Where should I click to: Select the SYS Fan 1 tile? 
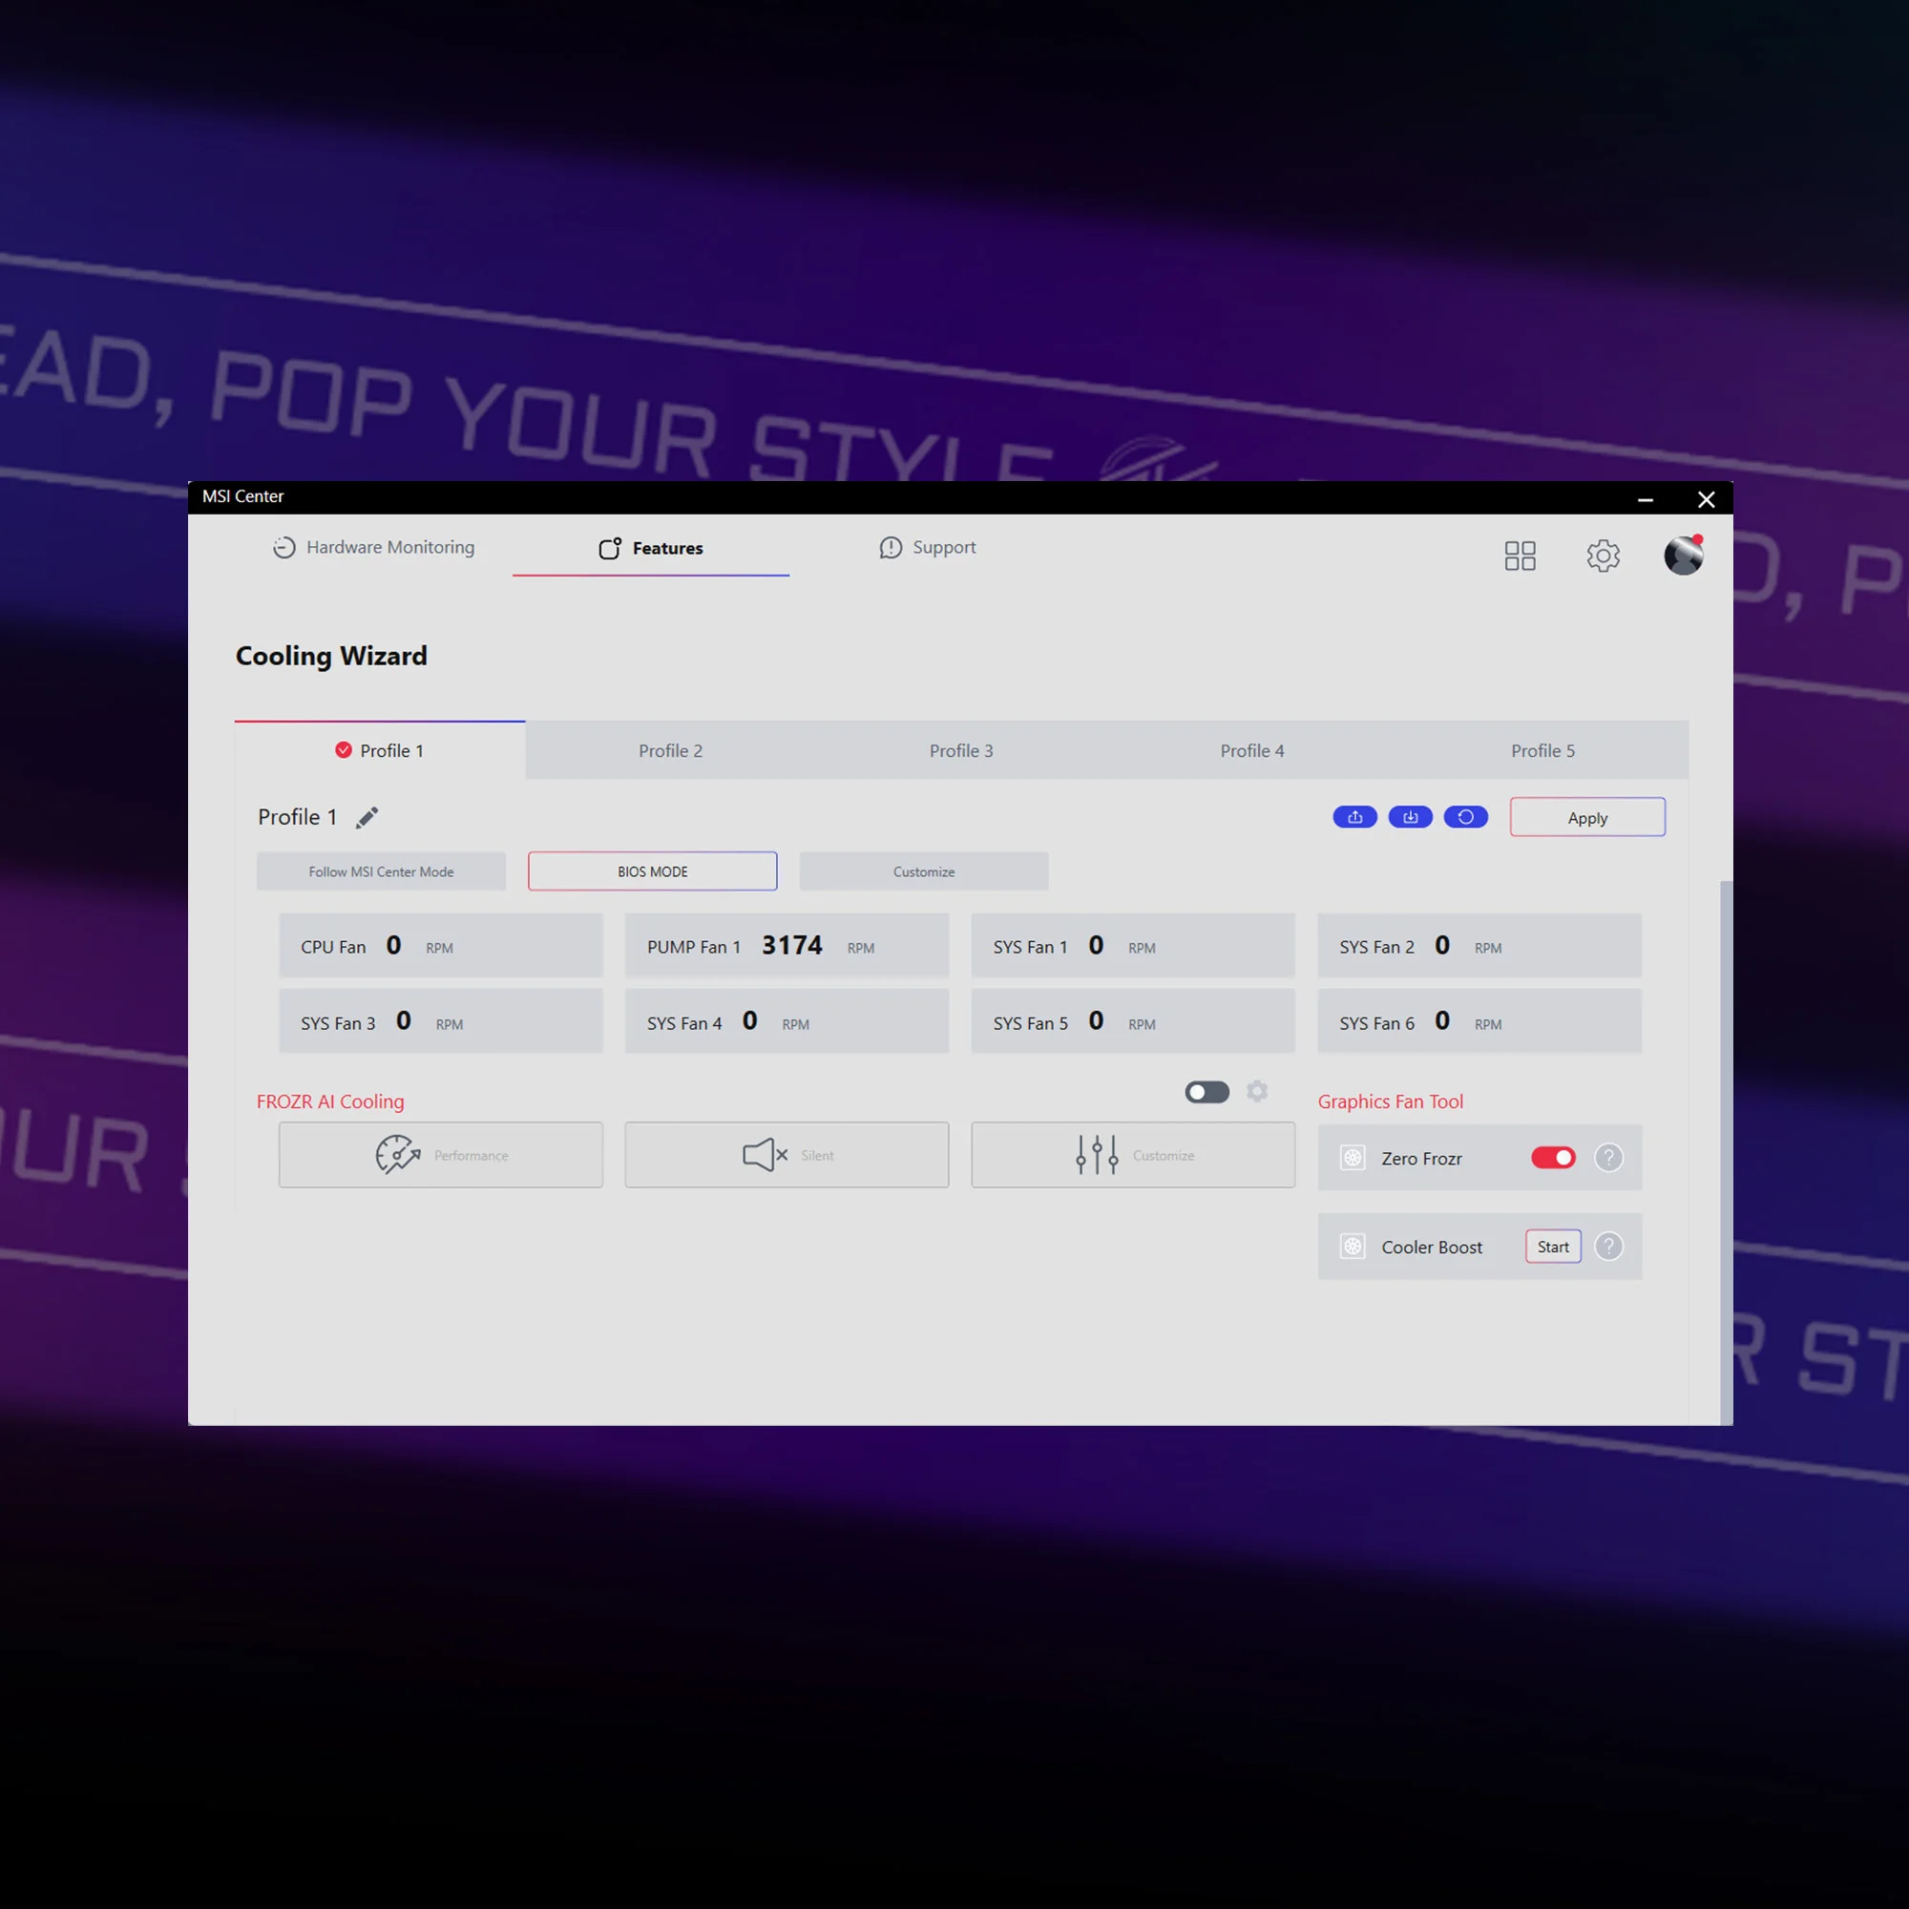click(1133, 946)
